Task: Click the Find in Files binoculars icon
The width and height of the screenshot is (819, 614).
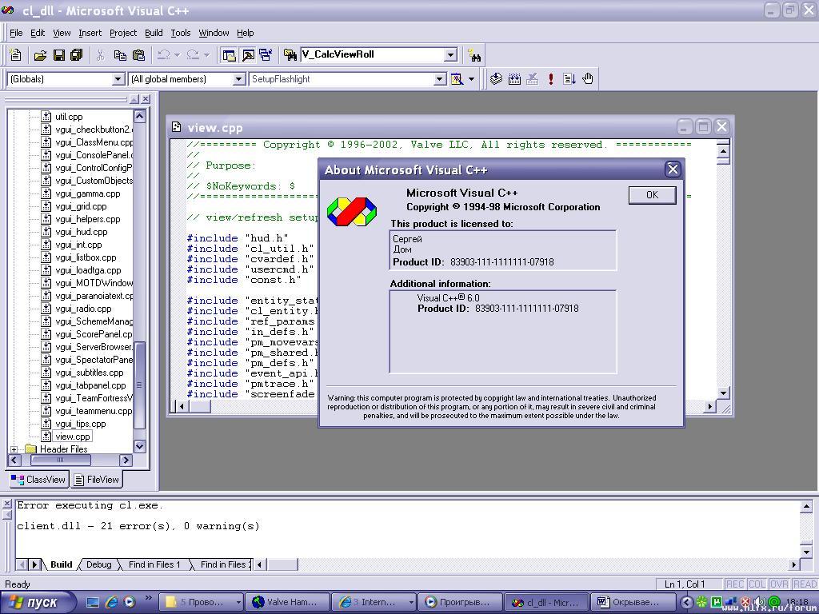Action: coord(475,55)
